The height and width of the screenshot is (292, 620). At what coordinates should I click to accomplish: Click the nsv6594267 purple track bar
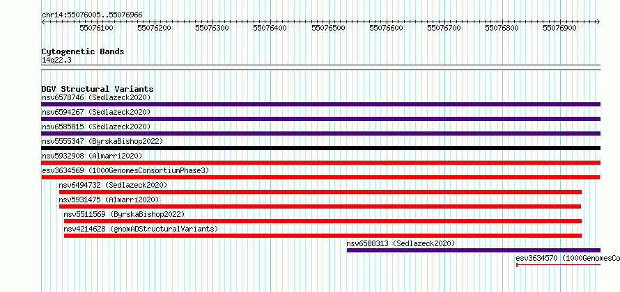pos(320,119)
